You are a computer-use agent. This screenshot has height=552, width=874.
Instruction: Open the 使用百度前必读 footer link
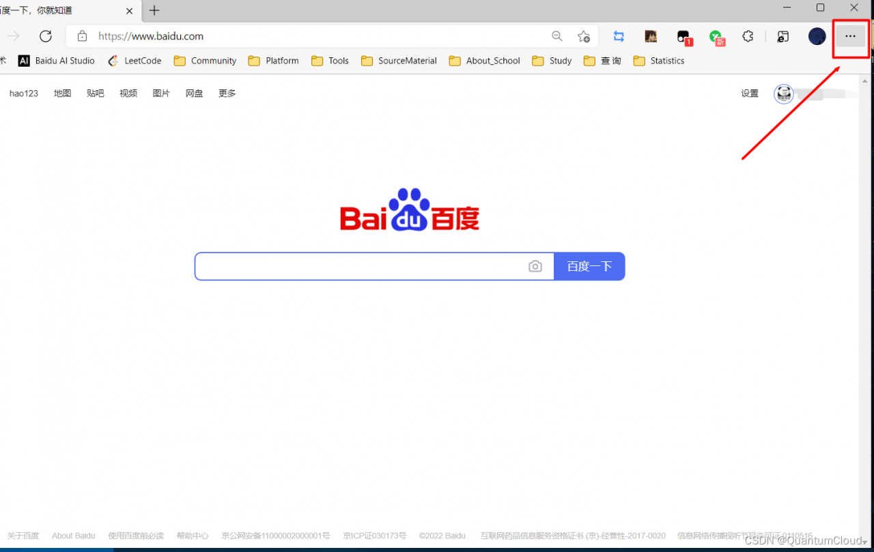click(x=136, y=536)
